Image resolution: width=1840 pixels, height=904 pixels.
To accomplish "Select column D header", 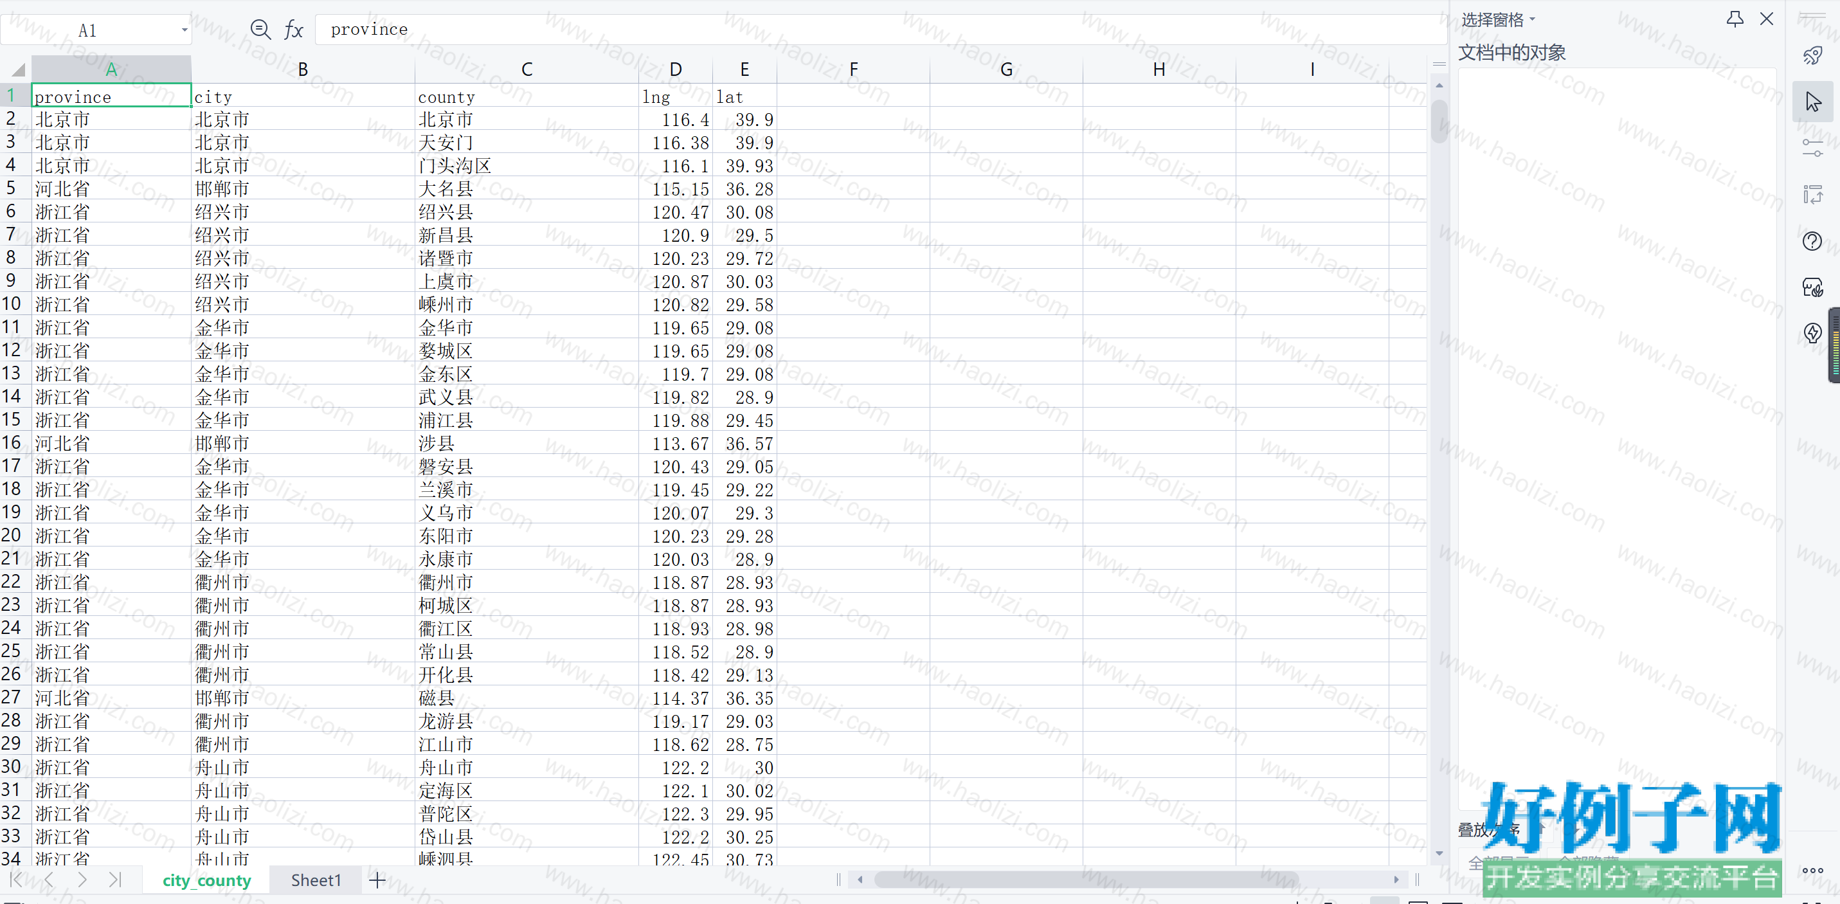I will (676, 69).
